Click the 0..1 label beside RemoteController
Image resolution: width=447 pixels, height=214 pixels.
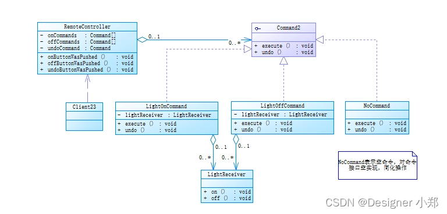[154, 37]
